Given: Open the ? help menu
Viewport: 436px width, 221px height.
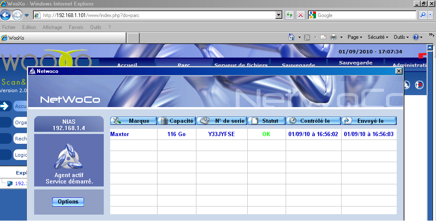Looking at the screenshot, I should point(110,27).
